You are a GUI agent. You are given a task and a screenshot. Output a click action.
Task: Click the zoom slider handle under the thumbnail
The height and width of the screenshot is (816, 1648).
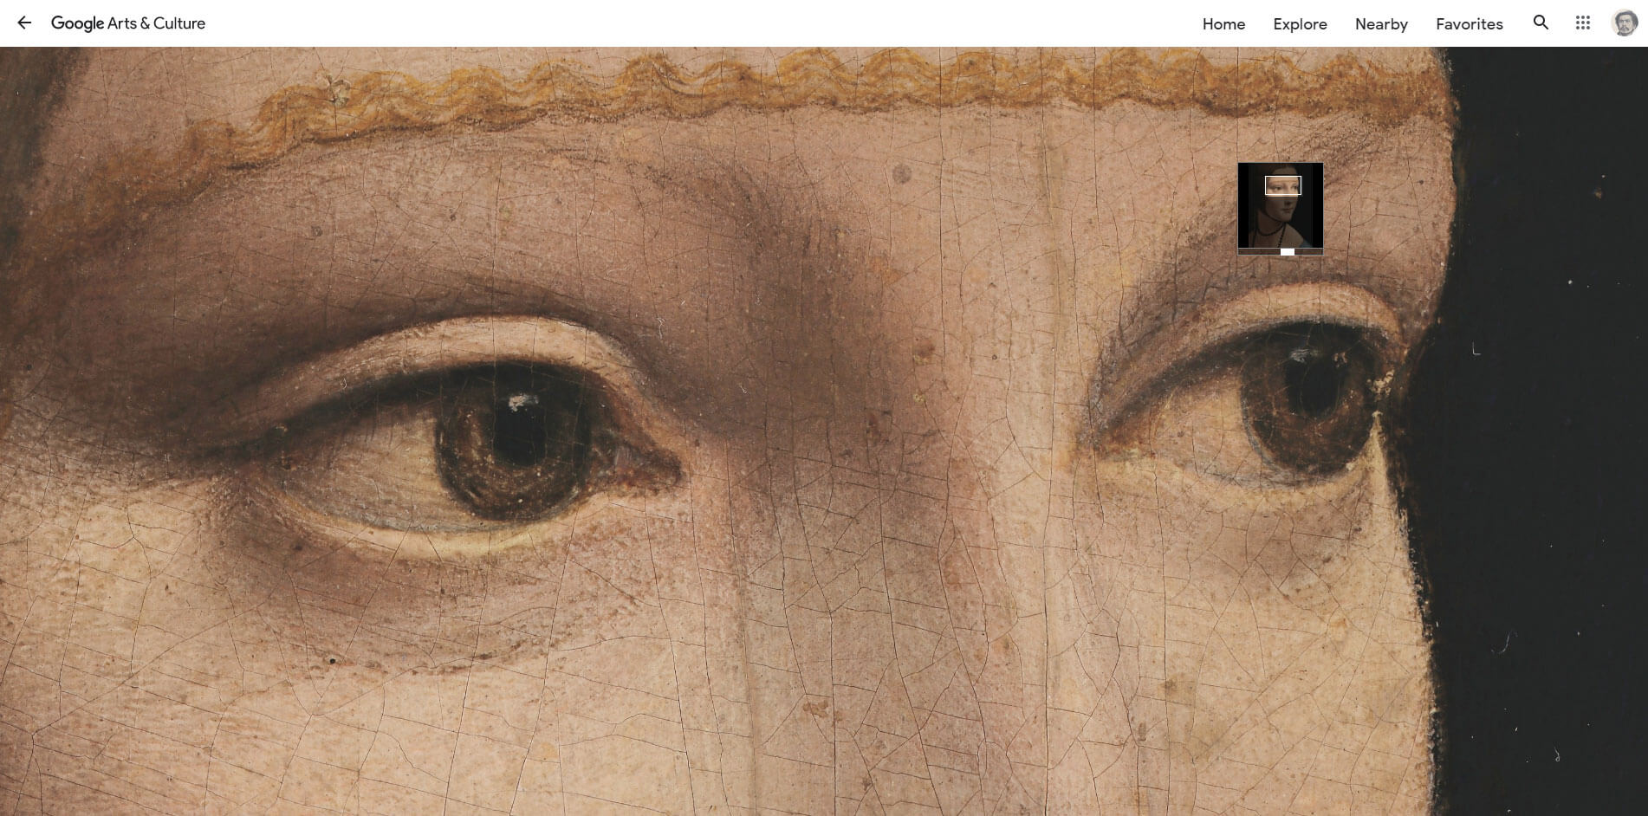pyautogui.click(x=1288, y=252)
